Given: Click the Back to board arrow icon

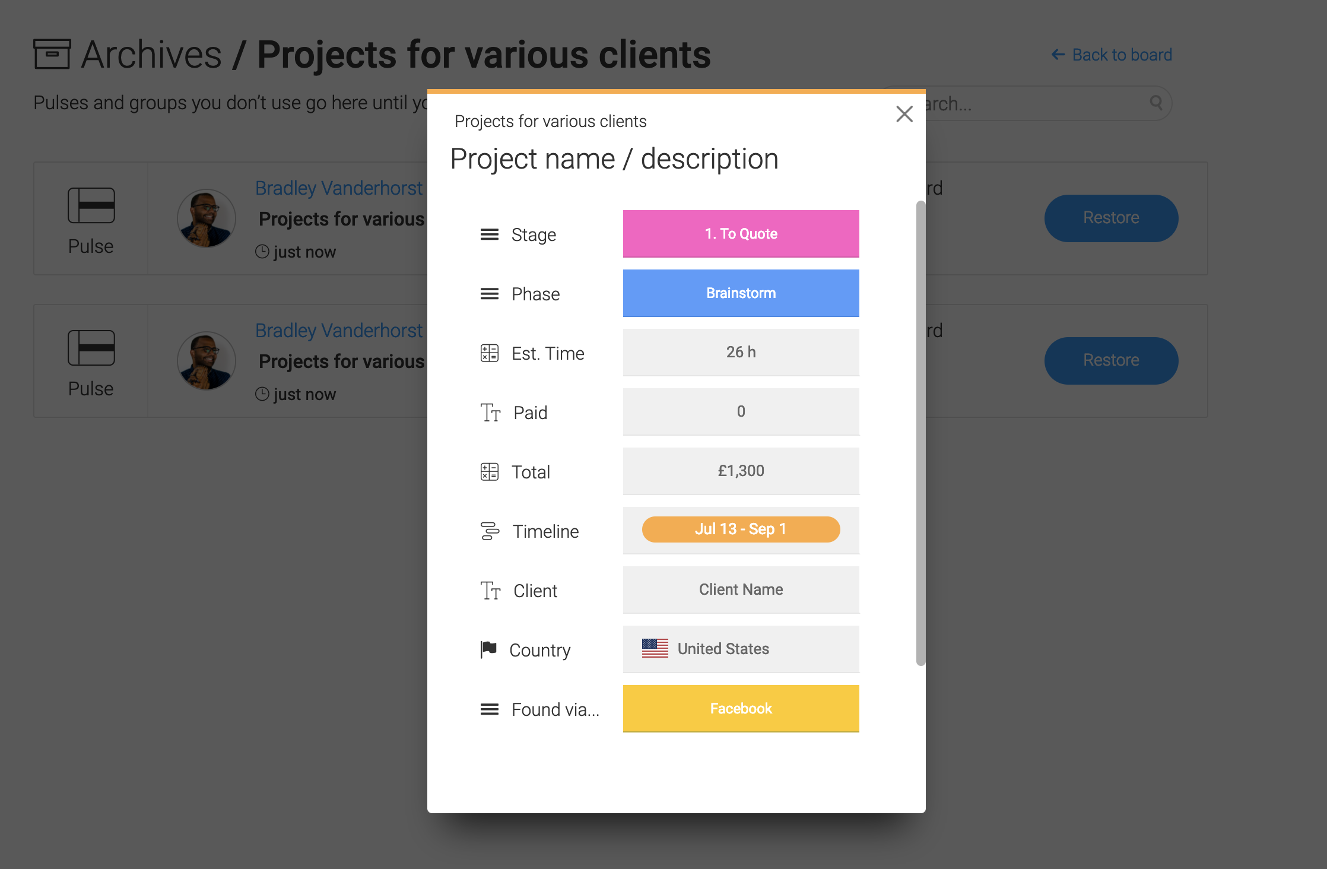Looking at the screenshot, I should (1058, 55).
